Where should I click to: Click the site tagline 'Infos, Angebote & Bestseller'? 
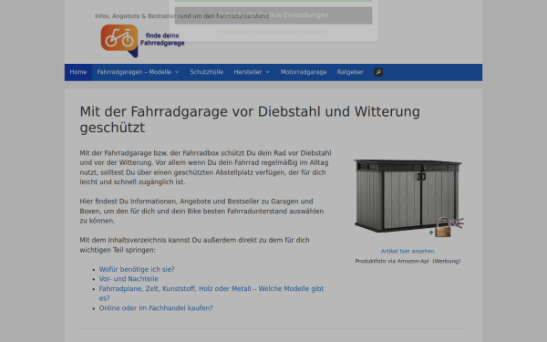[x=182, y=16]
